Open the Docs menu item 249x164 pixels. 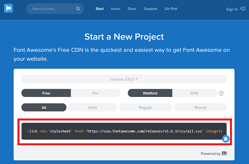pyautogui.click(x=132, y=9)
